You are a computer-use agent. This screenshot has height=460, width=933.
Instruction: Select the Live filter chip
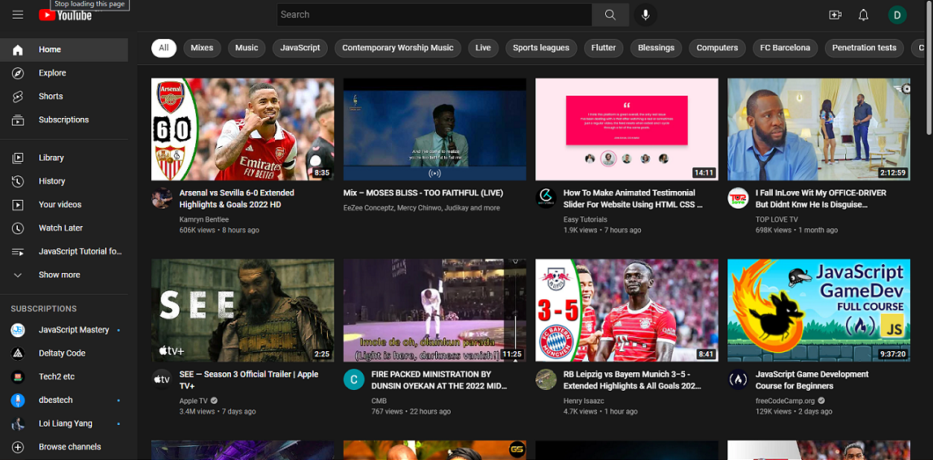[483, 48]
